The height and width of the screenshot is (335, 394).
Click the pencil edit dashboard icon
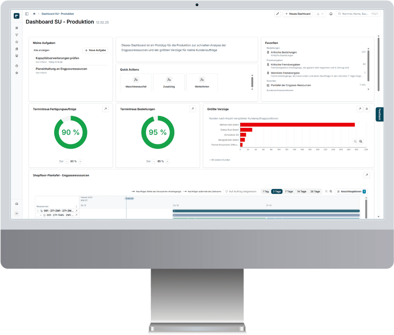pos(277,14)
